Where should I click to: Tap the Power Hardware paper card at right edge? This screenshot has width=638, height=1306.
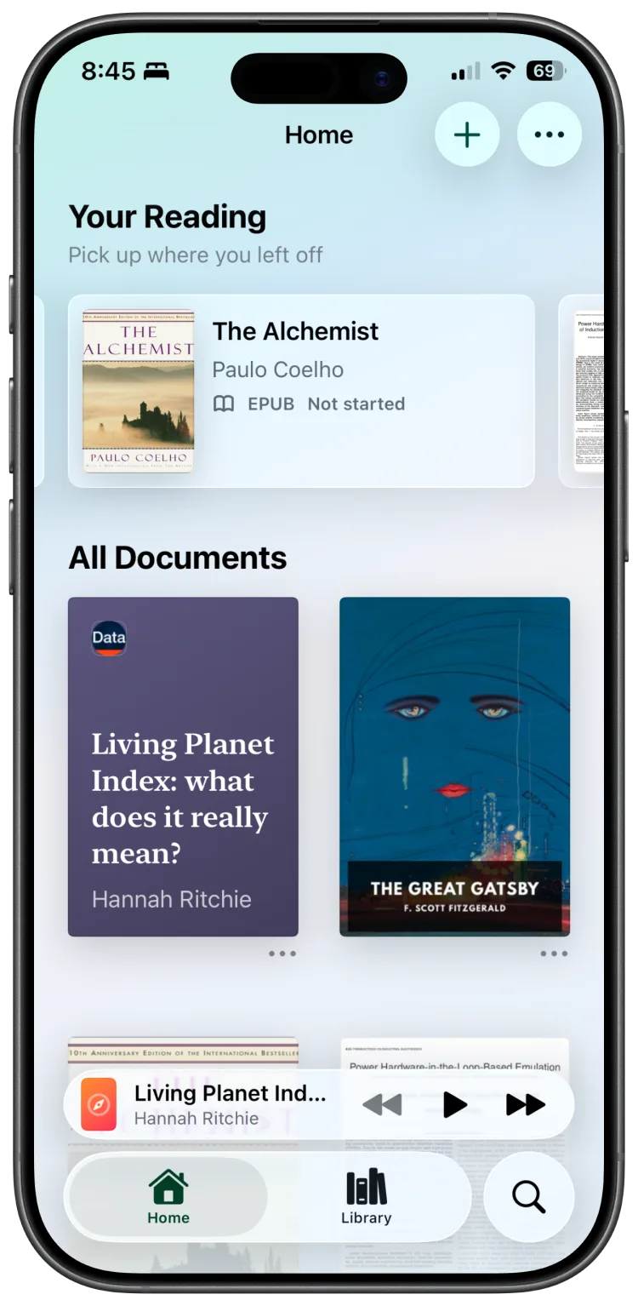(582, 391)
